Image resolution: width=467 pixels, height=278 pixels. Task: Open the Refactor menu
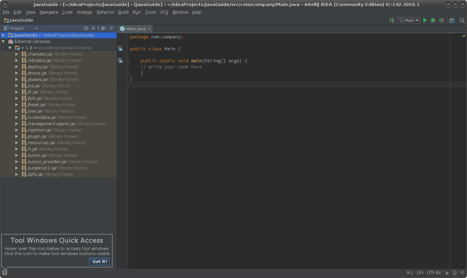(x=105, y=12)
